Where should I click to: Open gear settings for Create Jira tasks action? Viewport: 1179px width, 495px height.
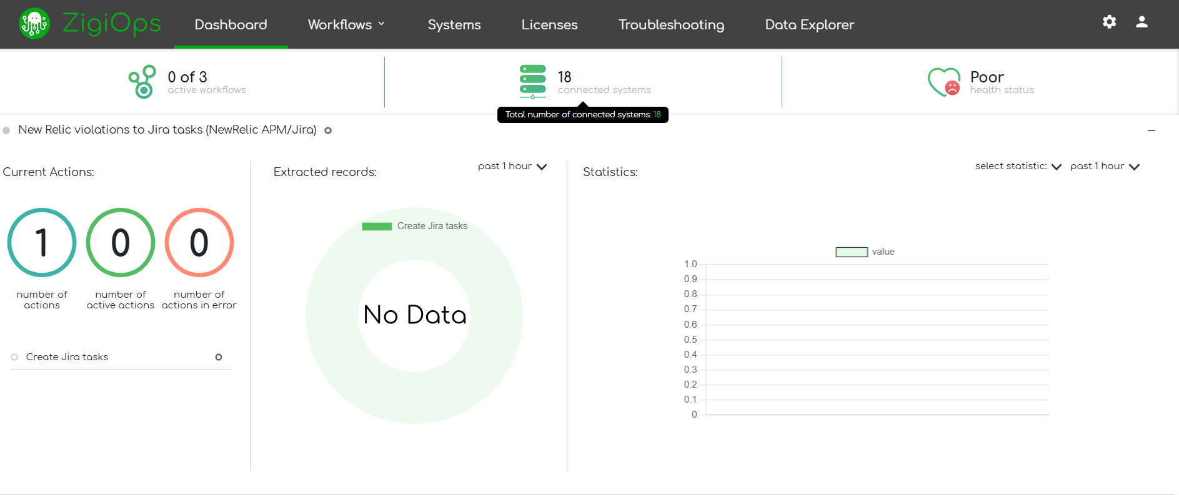[x=219, y=357]
